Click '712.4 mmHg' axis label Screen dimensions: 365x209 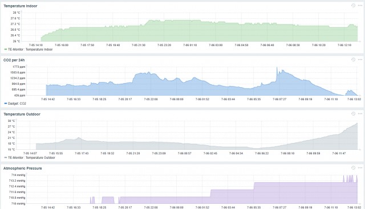pyautogui.click(x=17, y=186)
